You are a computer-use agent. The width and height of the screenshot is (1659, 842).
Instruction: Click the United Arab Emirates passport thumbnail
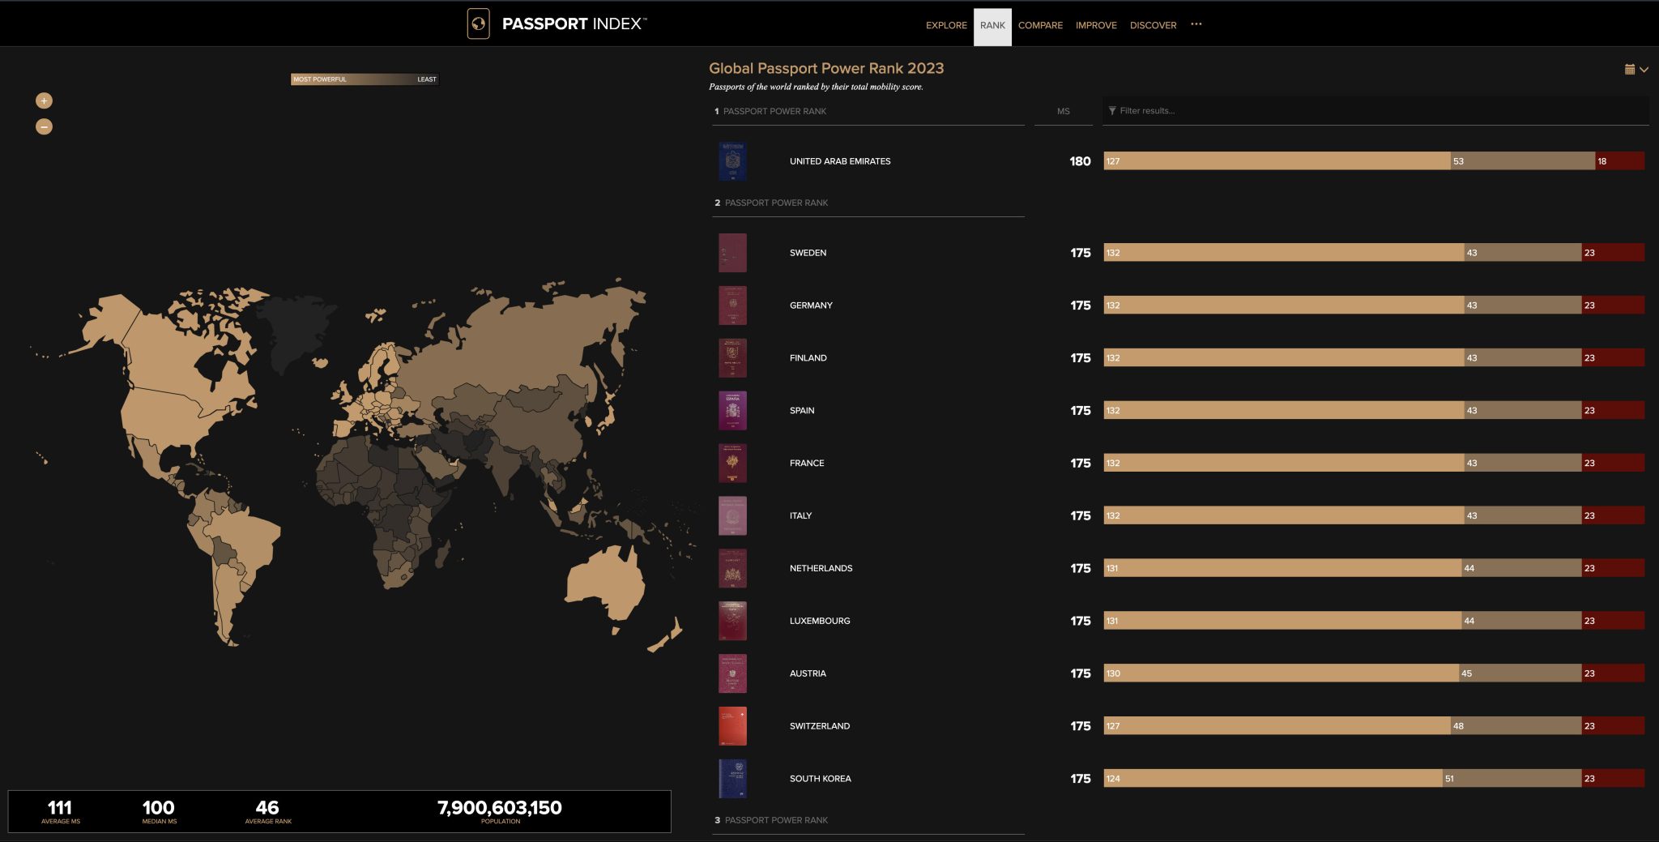(732, 161)
